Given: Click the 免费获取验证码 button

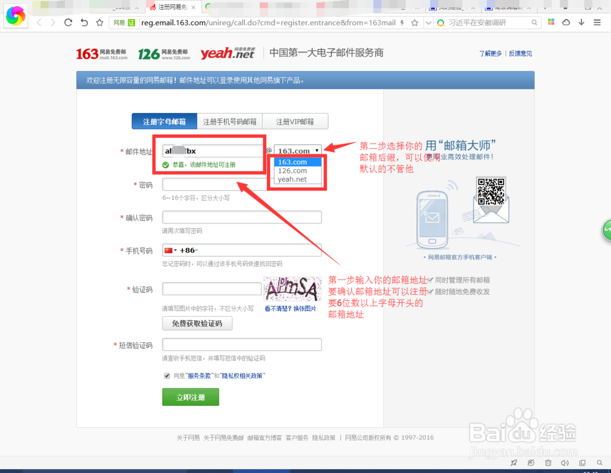Looking at the screenshot, I should (197, 323).
